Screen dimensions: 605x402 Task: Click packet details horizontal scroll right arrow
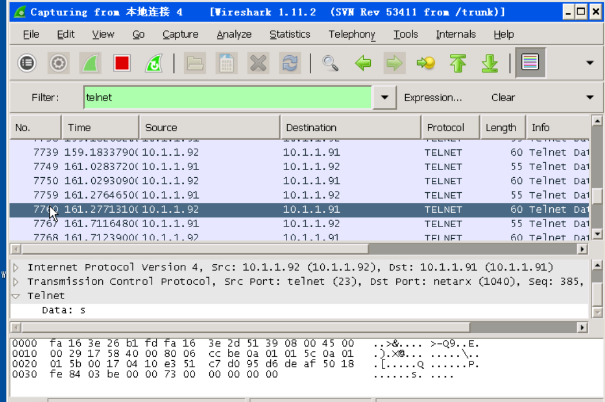582,328
